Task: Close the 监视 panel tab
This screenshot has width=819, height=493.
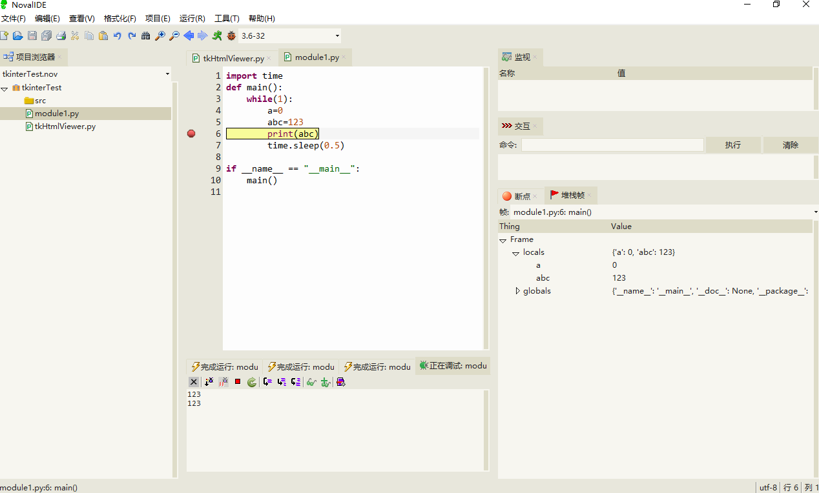Action: (x=535, y=57)
